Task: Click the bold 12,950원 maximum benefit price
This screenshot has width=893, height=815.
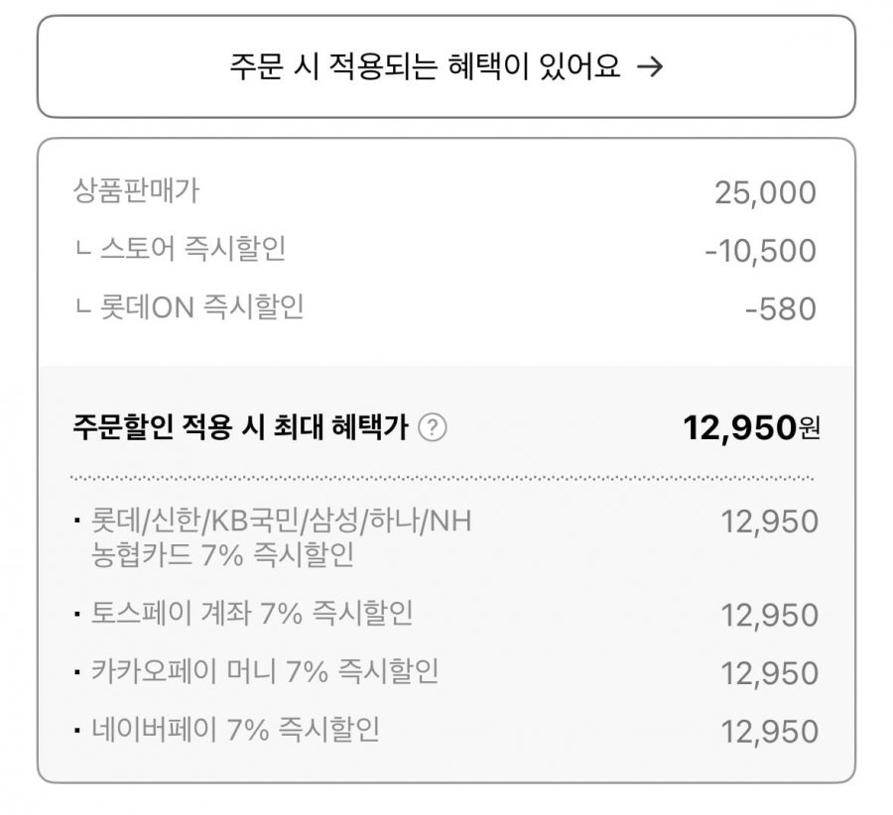Action: pos(751,427)
